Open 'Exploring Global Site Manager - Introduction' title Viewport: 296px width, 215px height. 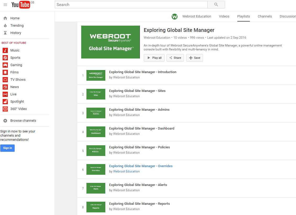[143, 72]
